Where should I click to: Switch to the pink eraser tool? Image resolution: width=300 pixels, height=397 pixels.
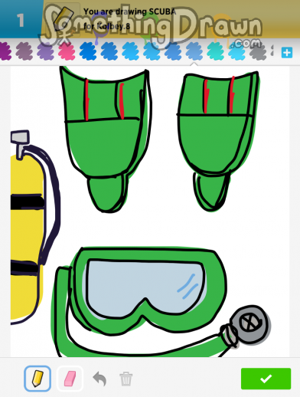pyautogui.click(x=70, y=379)
